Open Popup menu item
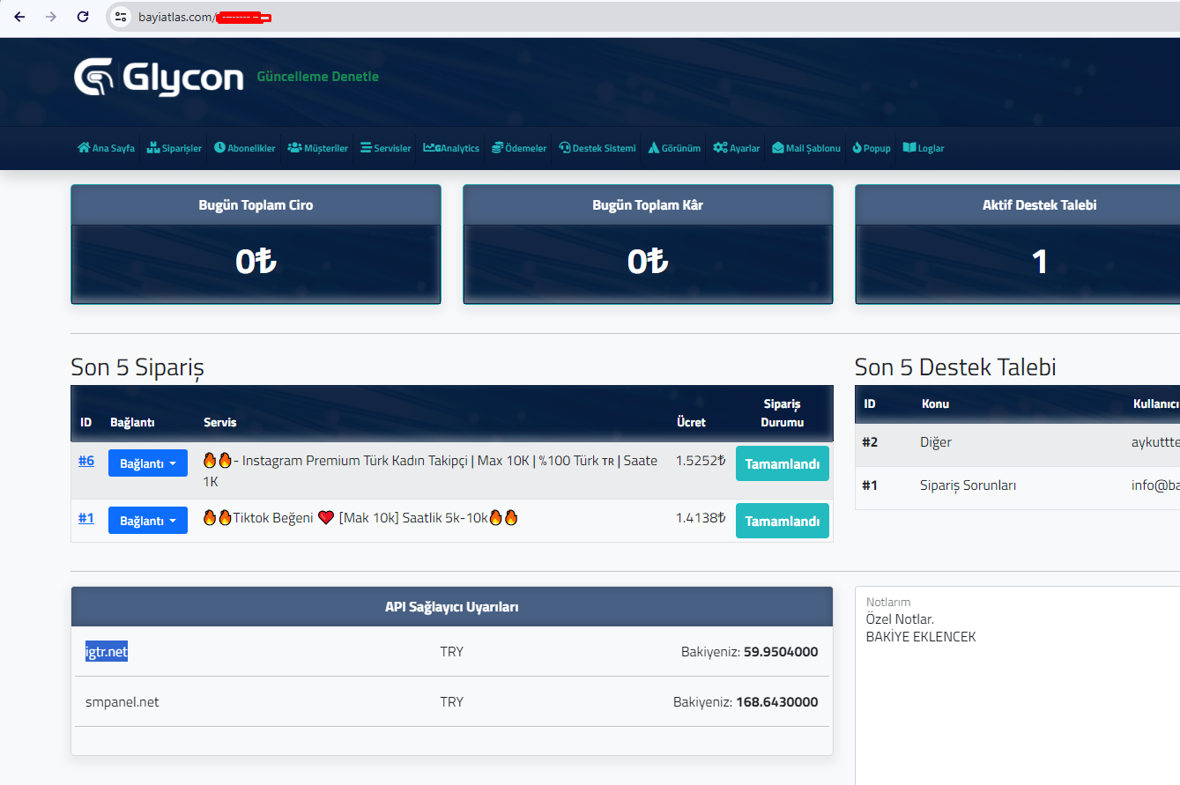 tap(872, 148)
